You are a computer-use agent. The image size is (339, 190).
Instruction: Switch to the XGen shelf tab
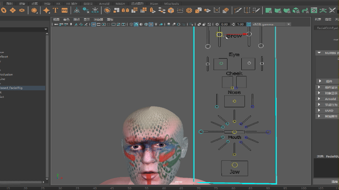[x=154, y=4]
